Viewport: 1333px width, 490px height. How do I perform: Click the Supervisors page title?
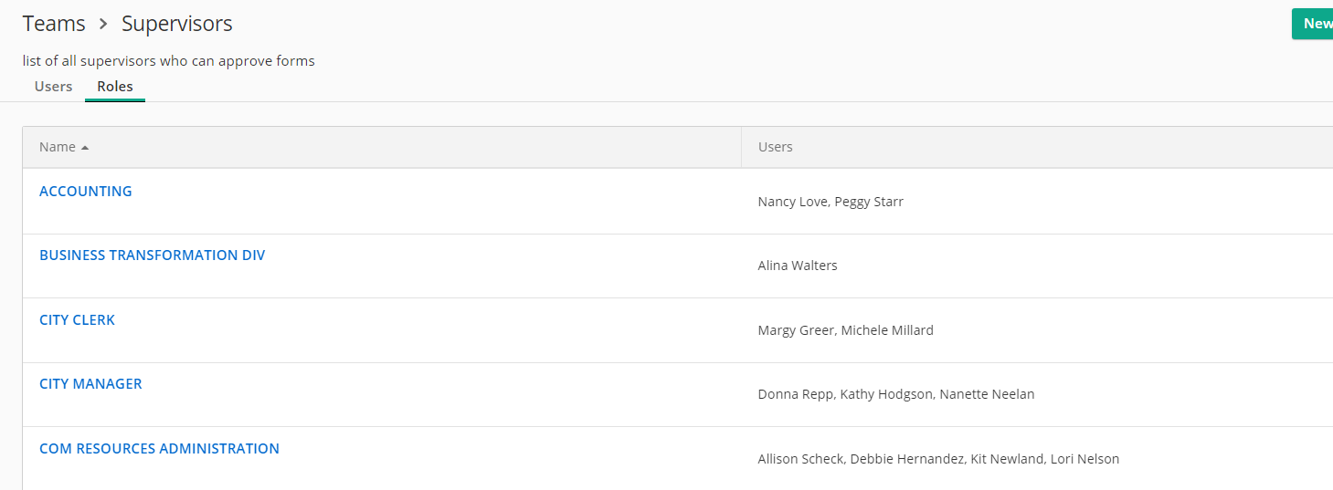[x=176, y=24]
